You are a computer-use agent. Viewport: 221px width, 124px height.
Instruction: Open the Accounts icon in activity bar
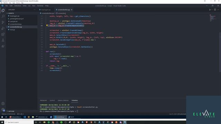click(x=3, y=104)
